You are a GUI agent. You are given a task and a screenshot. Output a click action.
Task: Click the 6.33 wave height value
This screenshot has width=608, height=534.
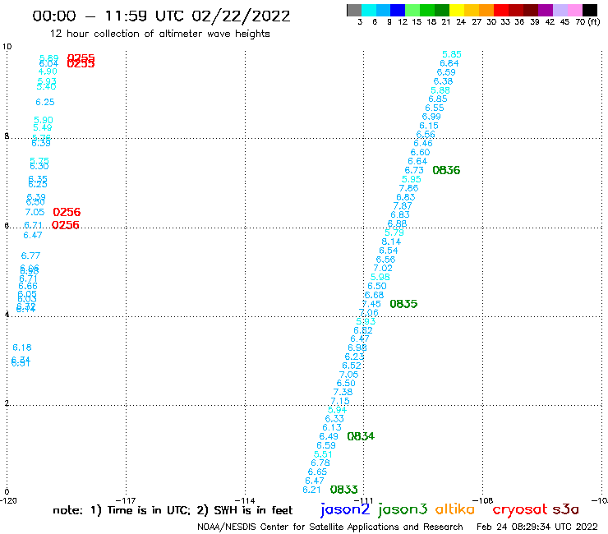(334, 418)
